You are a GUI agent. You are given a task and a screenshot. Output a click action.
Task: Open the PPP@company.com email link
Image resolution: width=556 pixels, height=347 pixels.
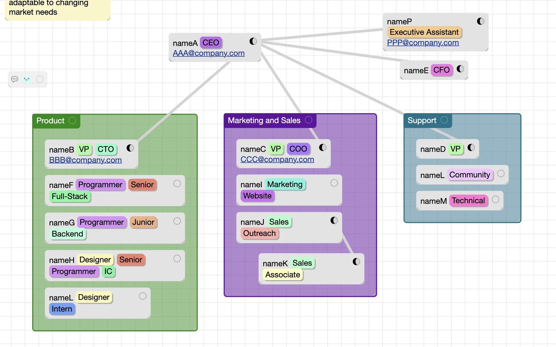423,43
